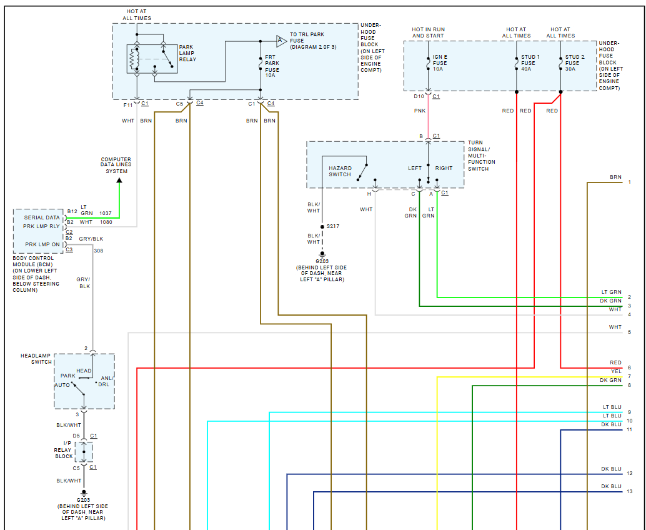Viewport: 646px width, 530px height.
Task: Click the "TURN SIGNAL/ MULTI-FUNCTION SWITCH" label
Action: tap(481, 156)
